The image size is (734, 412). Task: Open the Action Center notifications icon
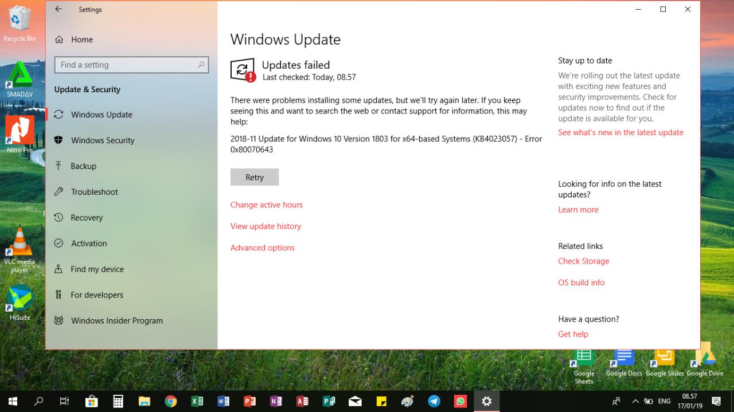point(716,402)
